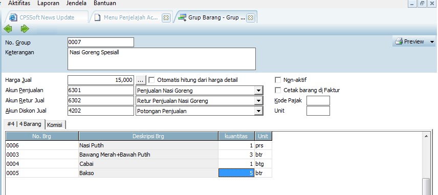Click quantity 3 in Bawang Merah row
438x195 pixels.
click(x=236, y=155)
